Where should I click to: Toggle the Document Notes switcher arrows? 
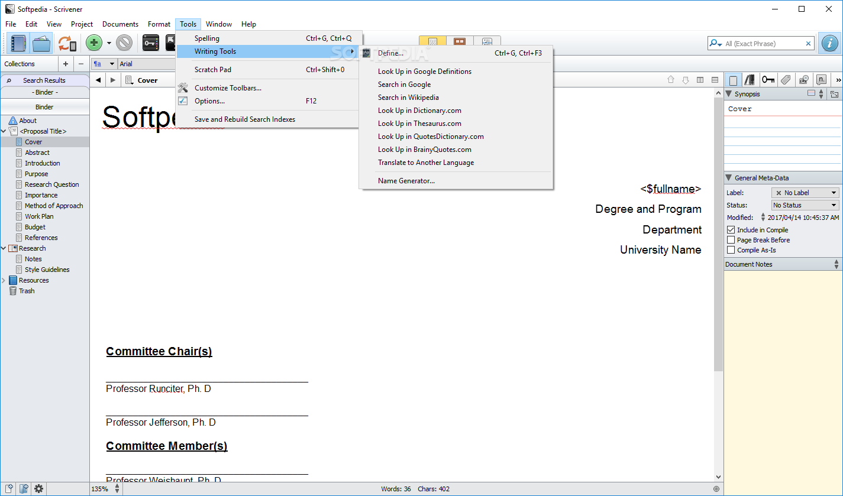(x=836, y=264)
